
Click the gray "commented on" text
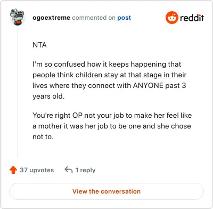click(x=94, y=18)
